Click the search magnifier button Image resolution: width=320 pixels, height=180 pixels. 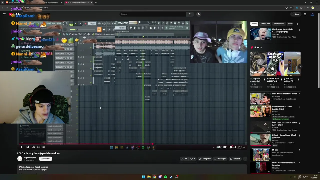coord(190,14)
